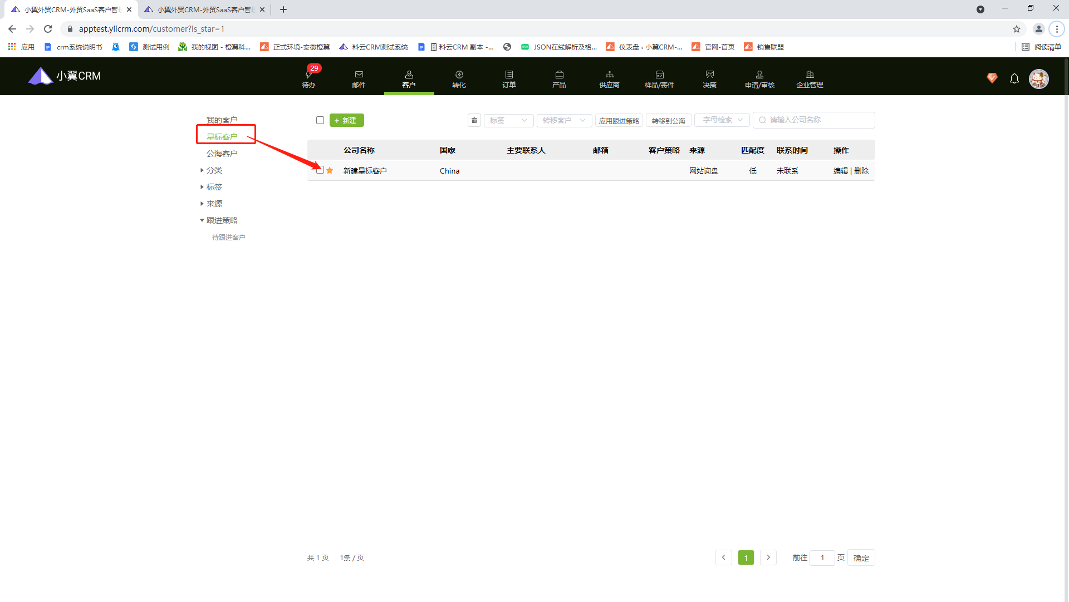Tick the select-all checkbox beside 新建
Image resolution: width=1069 pixels, height=602 pixels.
pos(320,120)
